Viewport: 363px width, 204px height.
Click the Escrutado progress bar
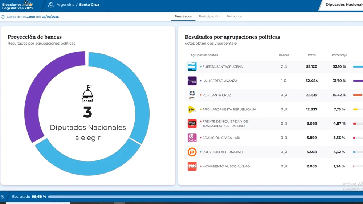coord(203,197)
